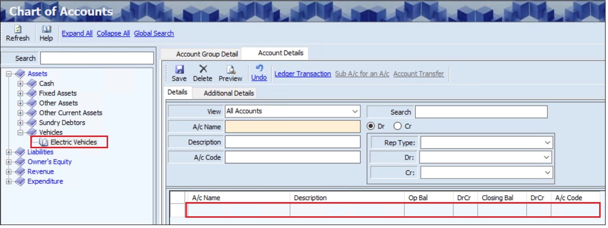Click the Expand All link
This screenshot has width=608, height=228.
pos(77,33)
